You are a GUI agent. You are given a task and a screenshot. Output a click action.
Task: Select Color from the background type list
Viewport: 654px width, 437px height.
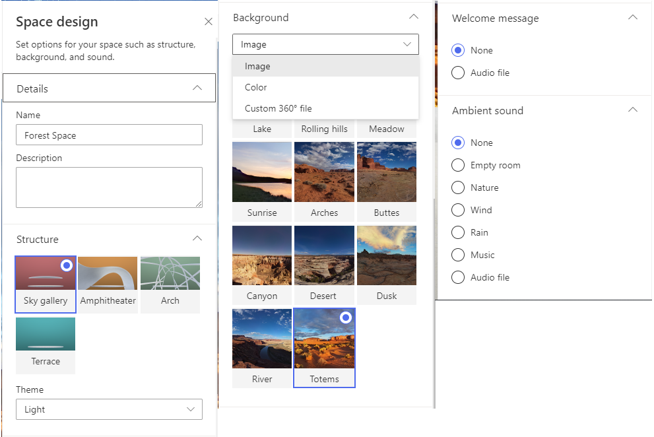click(x=255, y=87)
